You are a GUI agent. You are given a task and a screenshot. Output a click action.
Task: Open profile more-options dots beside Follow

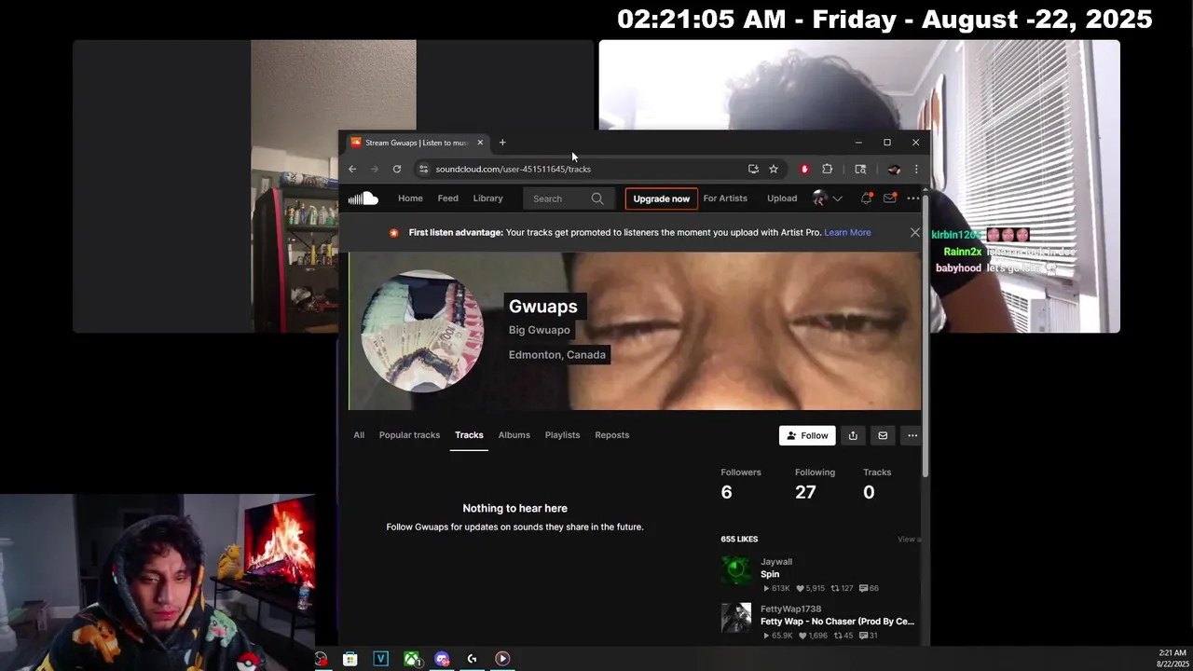912,435
